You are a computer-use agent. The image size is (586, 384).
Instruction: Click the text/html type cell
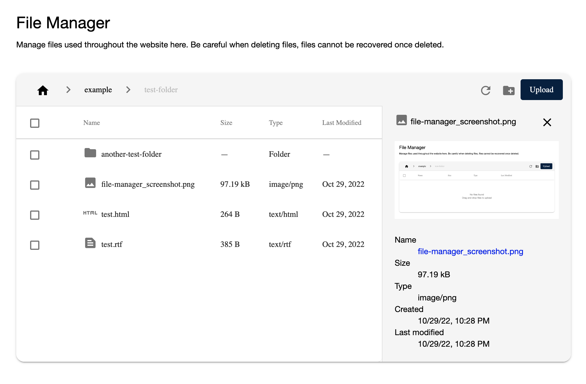pyautogui.click(x=283, y=214)
